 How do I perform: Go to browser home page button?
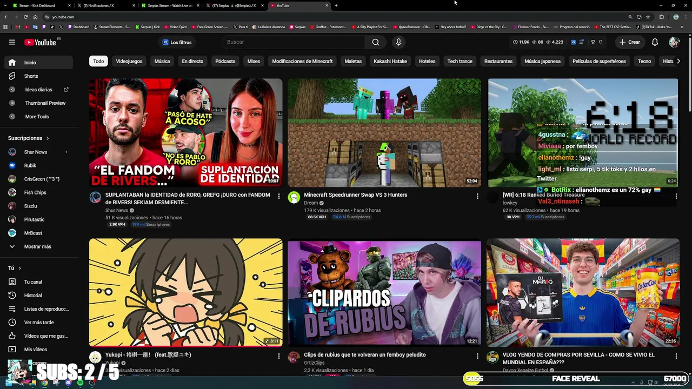click(35, 17)
